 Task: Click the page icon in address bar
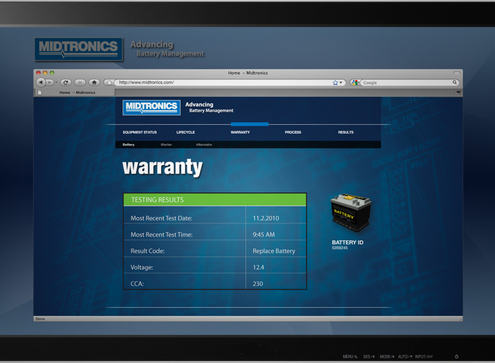pyautogui.click(x=109, y=82)
